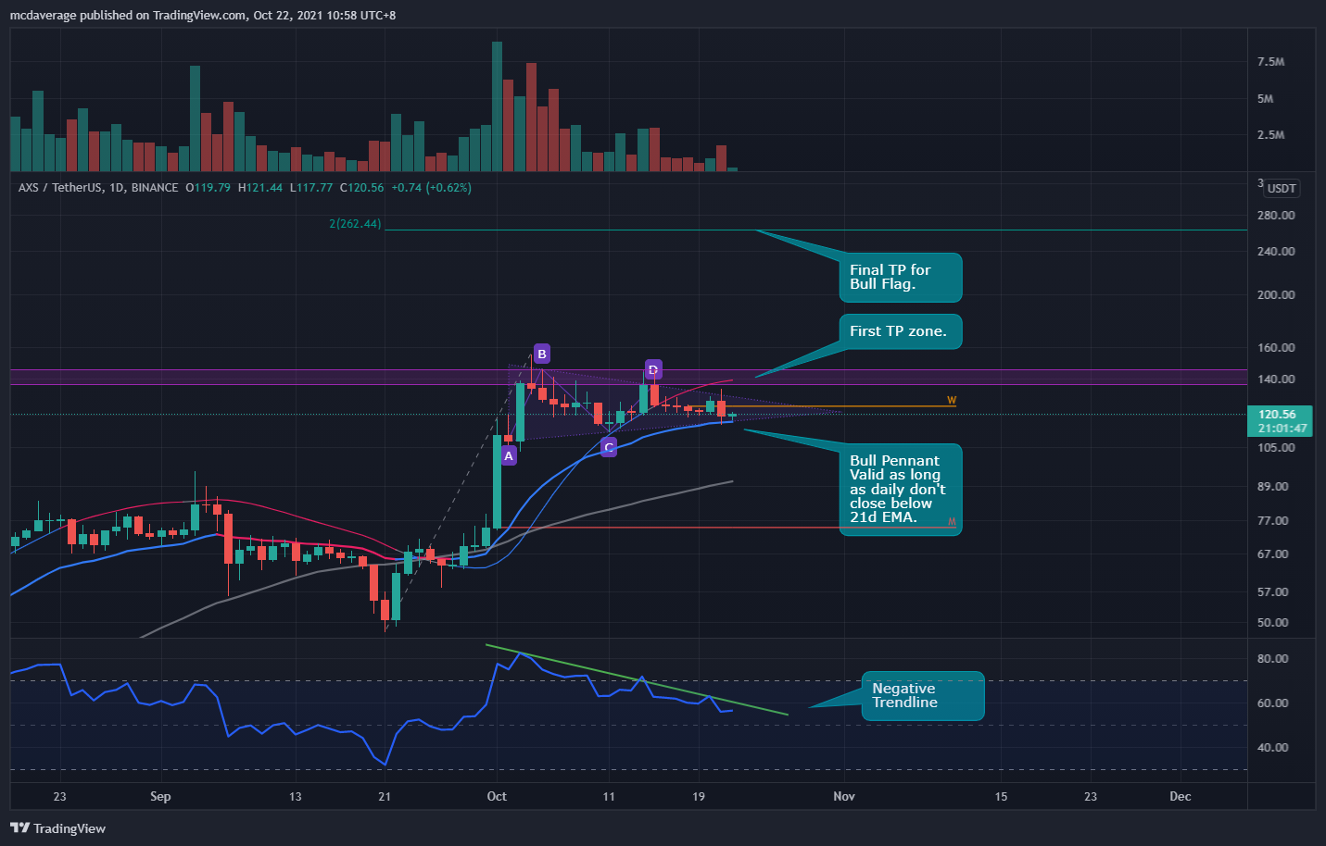Click the 11 date label on the time axis
Image resolution: width=1326 pixels, height=846 pixels.
(x=609, y=796)
